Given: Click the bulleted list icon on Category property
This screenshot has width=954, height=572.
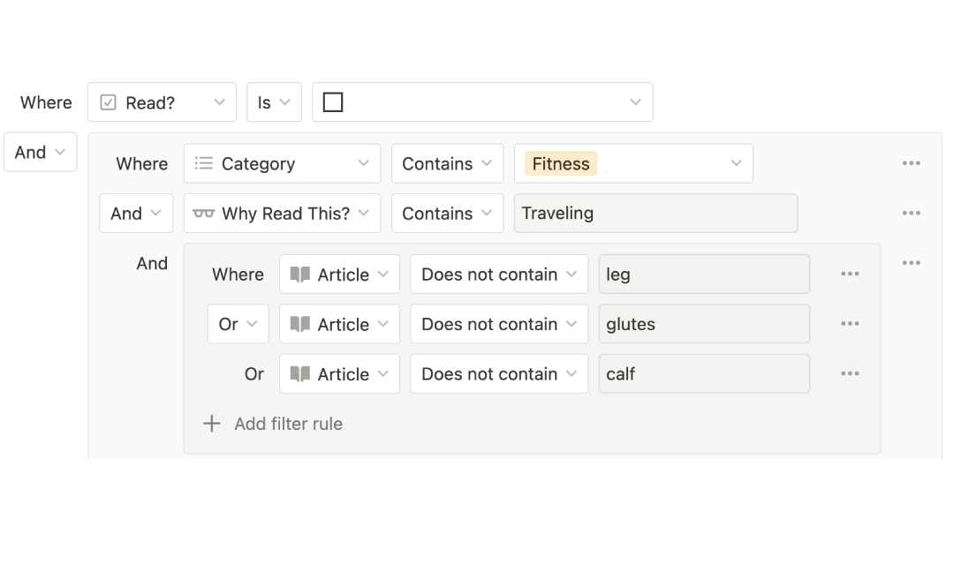Looking at the screenshot, I should click(202, 163).
